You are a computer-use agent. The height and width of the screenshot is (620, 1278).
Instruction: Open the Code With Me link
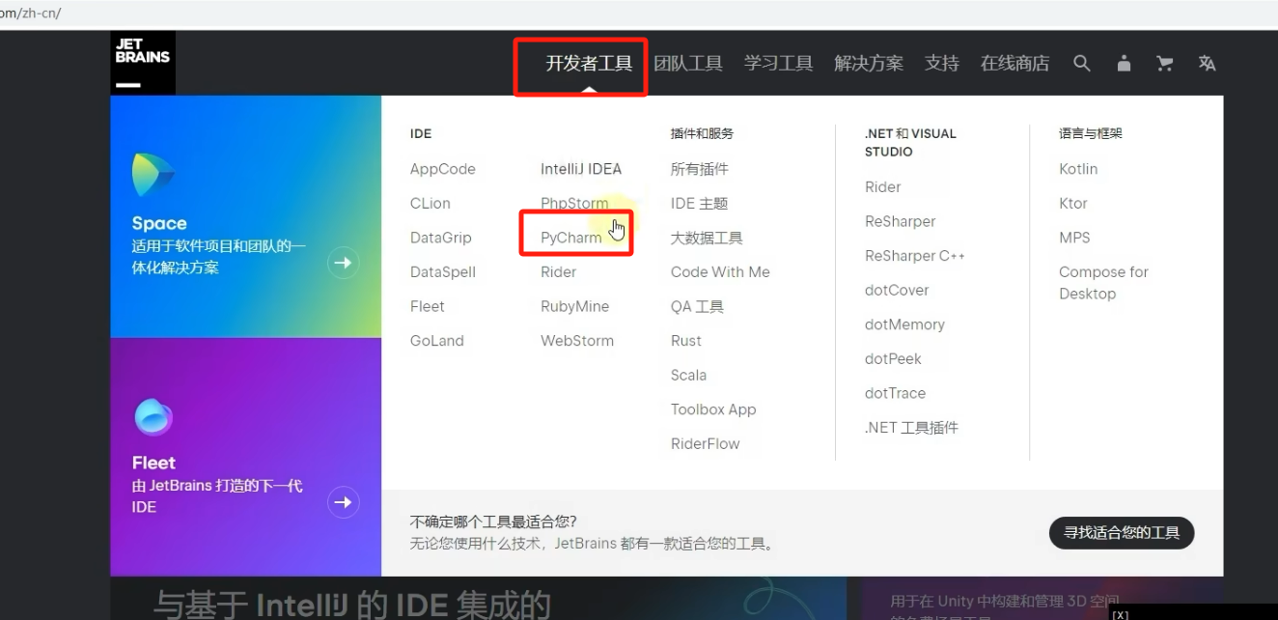click(x=720, y=272)
